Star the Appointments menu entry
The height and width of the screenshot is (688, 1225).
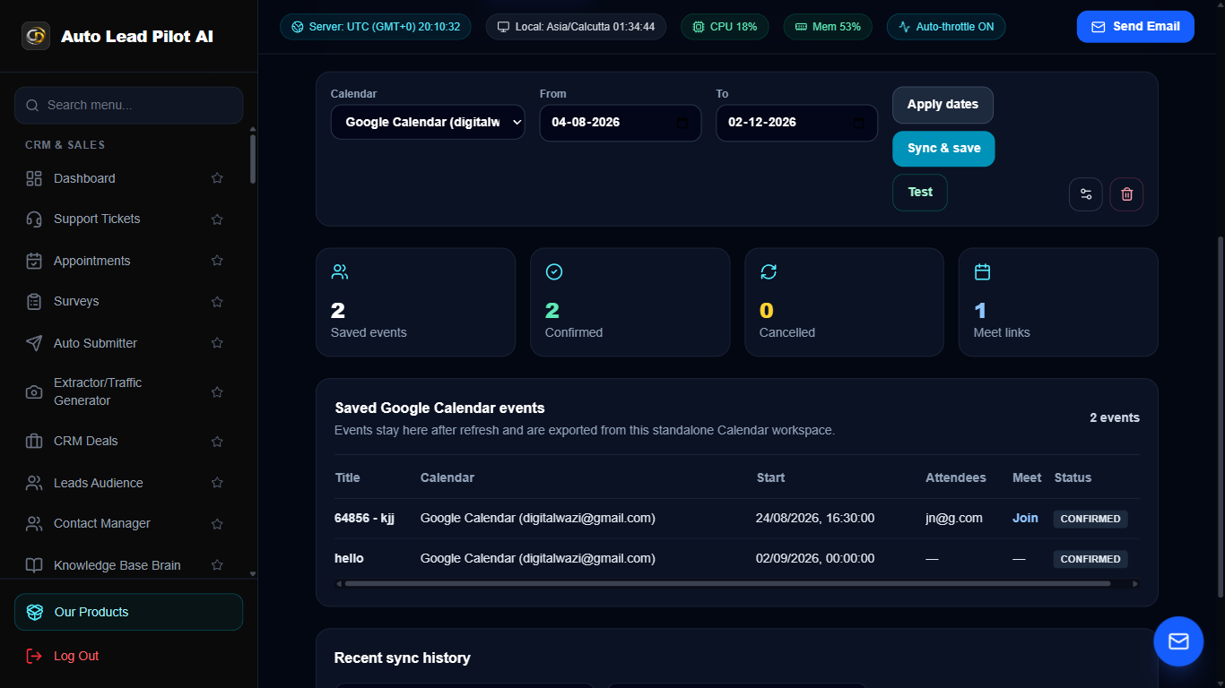pyautogui.click(x=217, y=261)
